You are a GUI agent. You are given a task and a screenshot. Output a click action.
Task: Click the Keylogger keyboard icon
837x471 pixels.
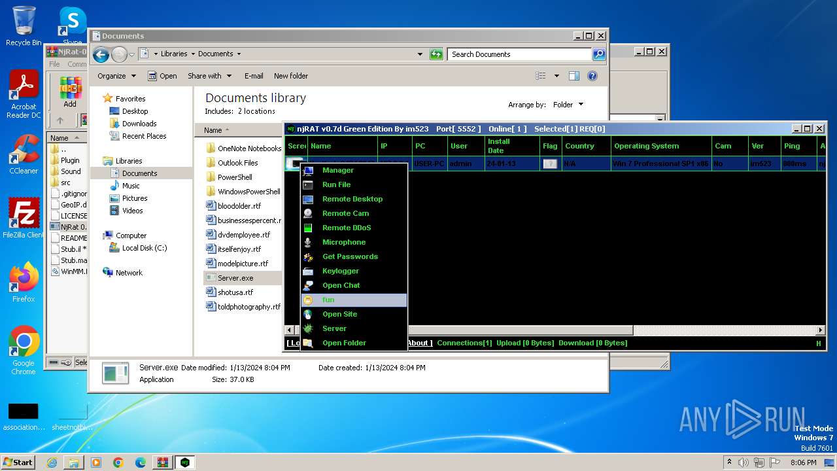tap(308, 271)
